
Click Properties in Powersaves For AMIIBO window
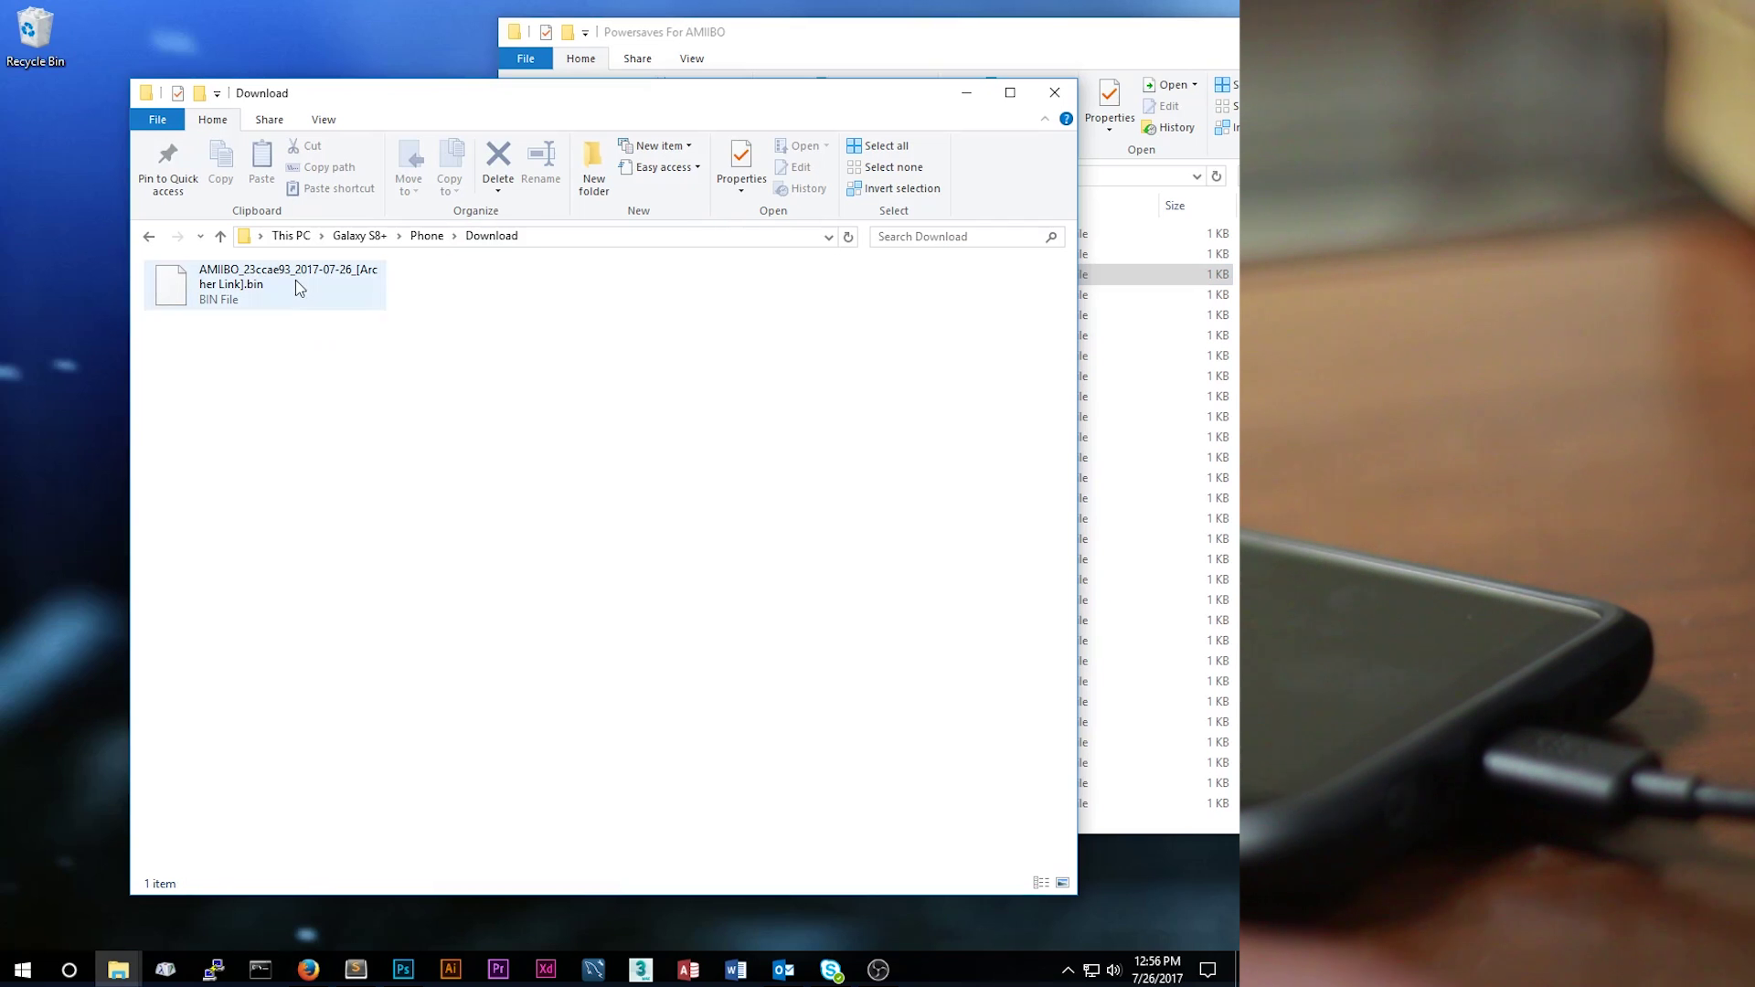click(x=1110, y=105)
